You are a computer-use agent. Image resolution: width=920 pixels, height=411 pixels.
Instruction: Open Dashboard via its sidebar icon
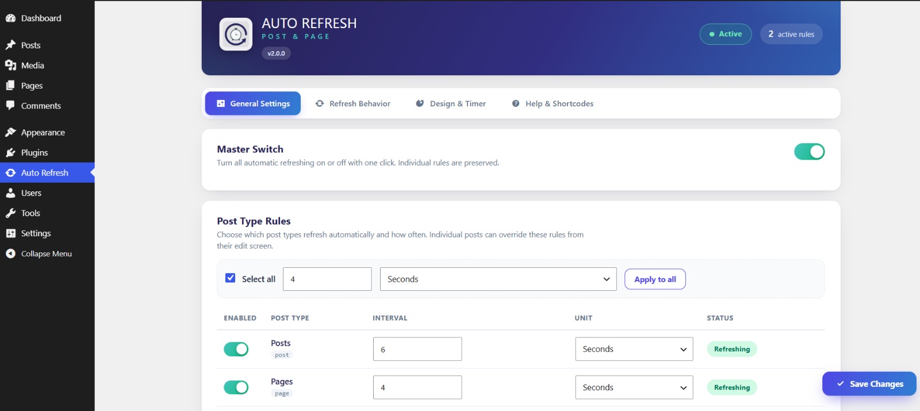10,18
